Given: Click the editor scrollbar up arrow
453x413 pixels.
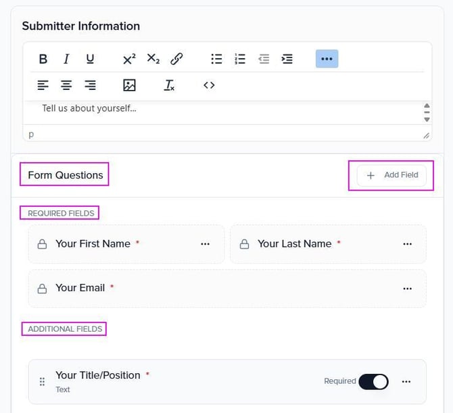Looking at the screenshot, I should 427,105.
